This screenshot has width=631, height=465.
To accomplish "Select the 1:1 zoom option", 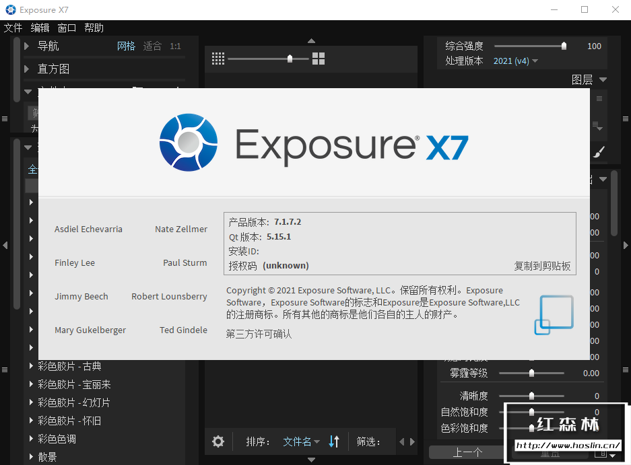I will [x=175, y=46].
